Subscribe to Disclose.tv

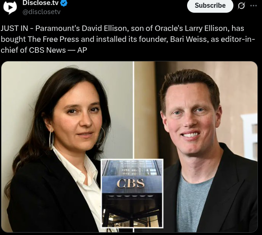coord(210,6)
